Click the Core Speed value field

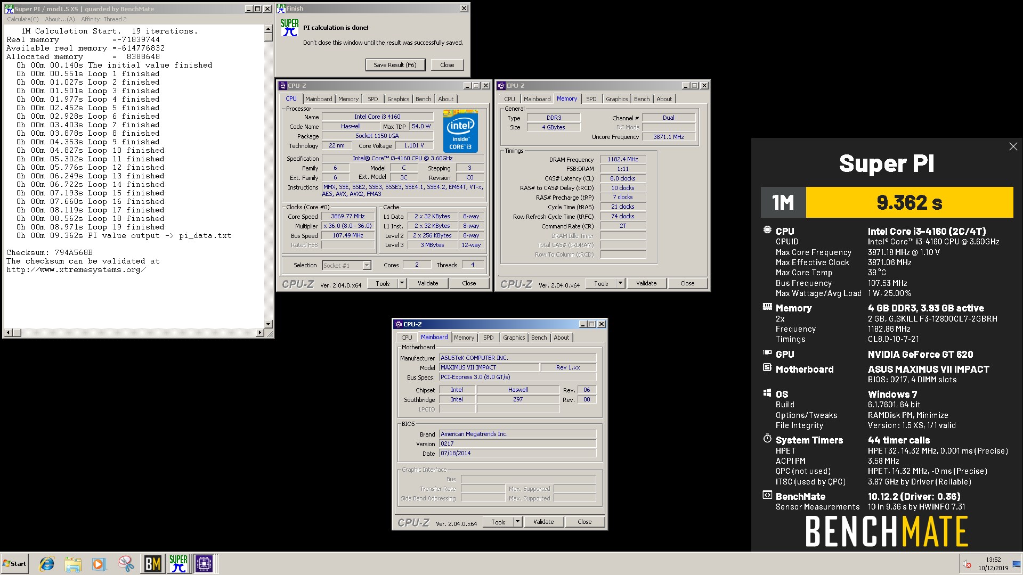point(348,217)
